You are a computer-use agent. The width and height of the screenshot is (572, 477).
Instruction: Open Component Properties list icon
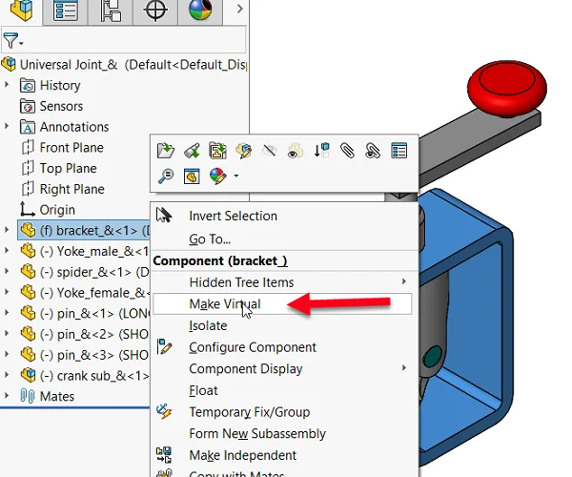tap(398, 151)
